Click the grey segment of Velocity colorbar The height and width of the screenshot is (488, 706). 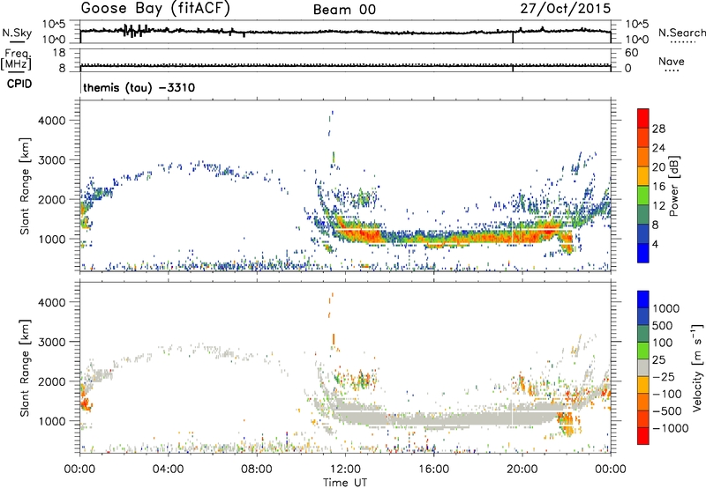[643, 368]
